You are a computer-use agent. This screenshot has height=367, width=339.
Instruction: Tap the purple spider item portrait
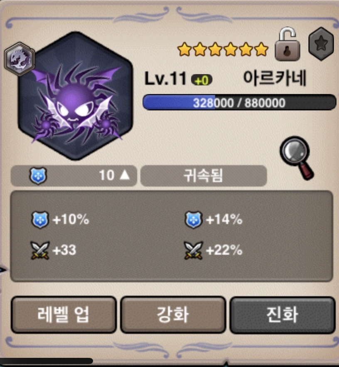click(x=76, y=96)
